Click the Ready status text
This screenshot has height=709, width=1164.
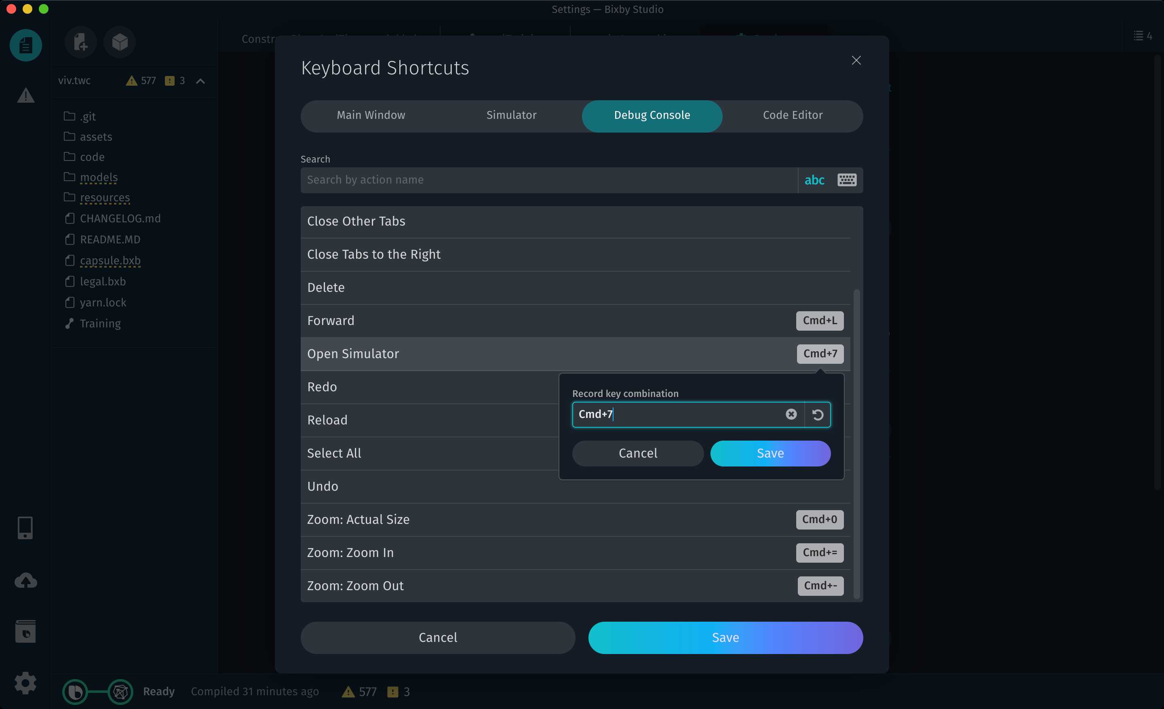(159, 692)
